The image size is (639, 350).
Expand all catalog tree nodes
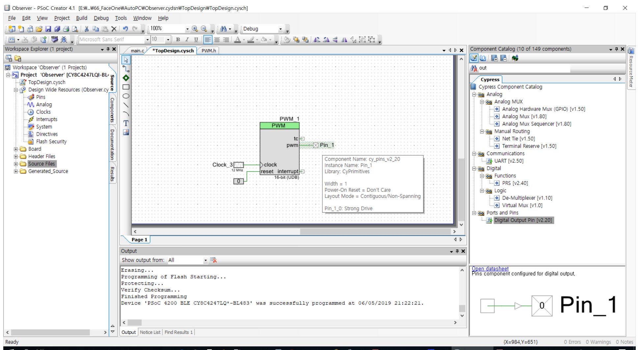point(494,58)
